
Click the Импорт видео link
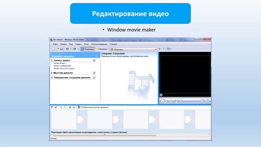[60, 63]
